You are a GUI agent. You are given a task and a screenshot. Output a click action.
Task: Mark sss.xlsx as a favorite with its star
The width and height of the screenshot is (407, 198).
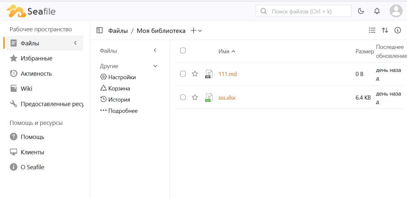(195, 97)
